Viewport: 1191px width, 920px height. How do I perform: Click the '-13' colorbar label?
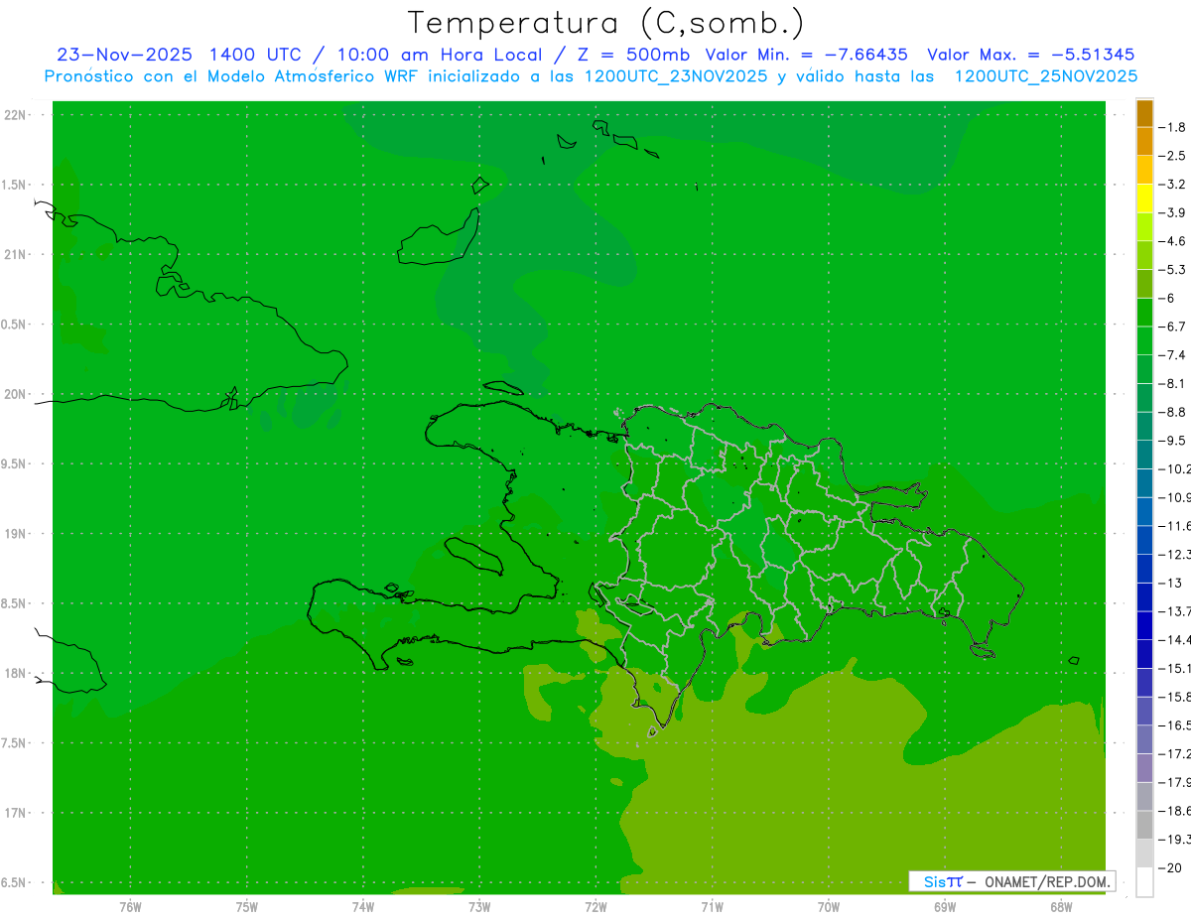1170,583
